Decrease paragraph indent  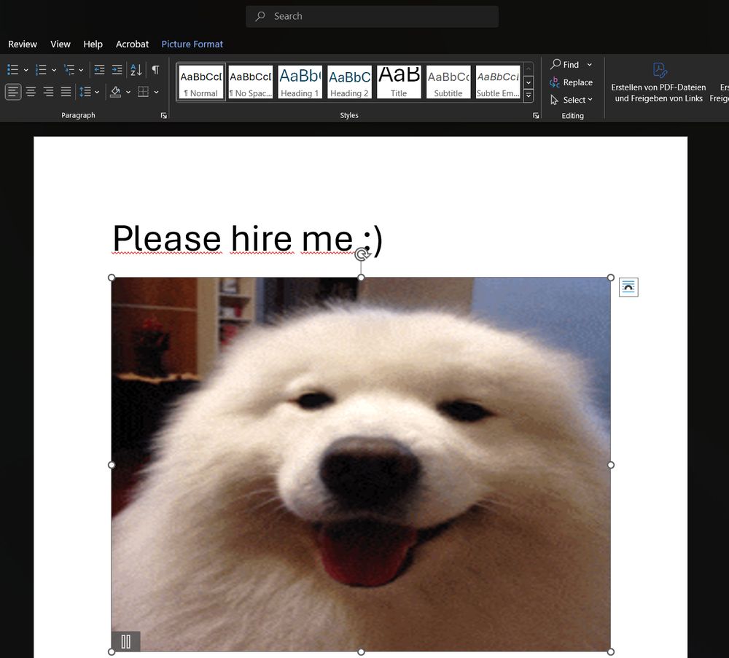(99, 70)
